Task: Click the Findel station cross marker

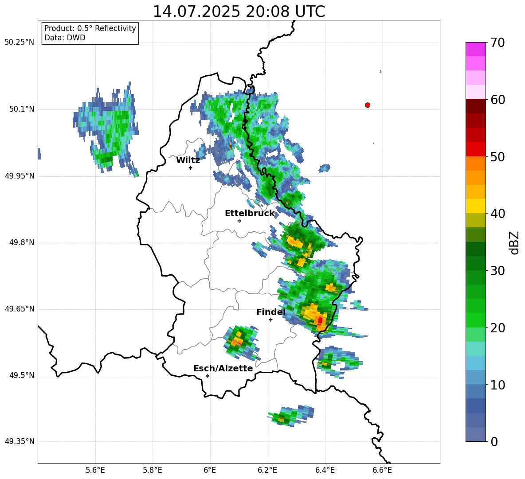Action: coord(270,319)
